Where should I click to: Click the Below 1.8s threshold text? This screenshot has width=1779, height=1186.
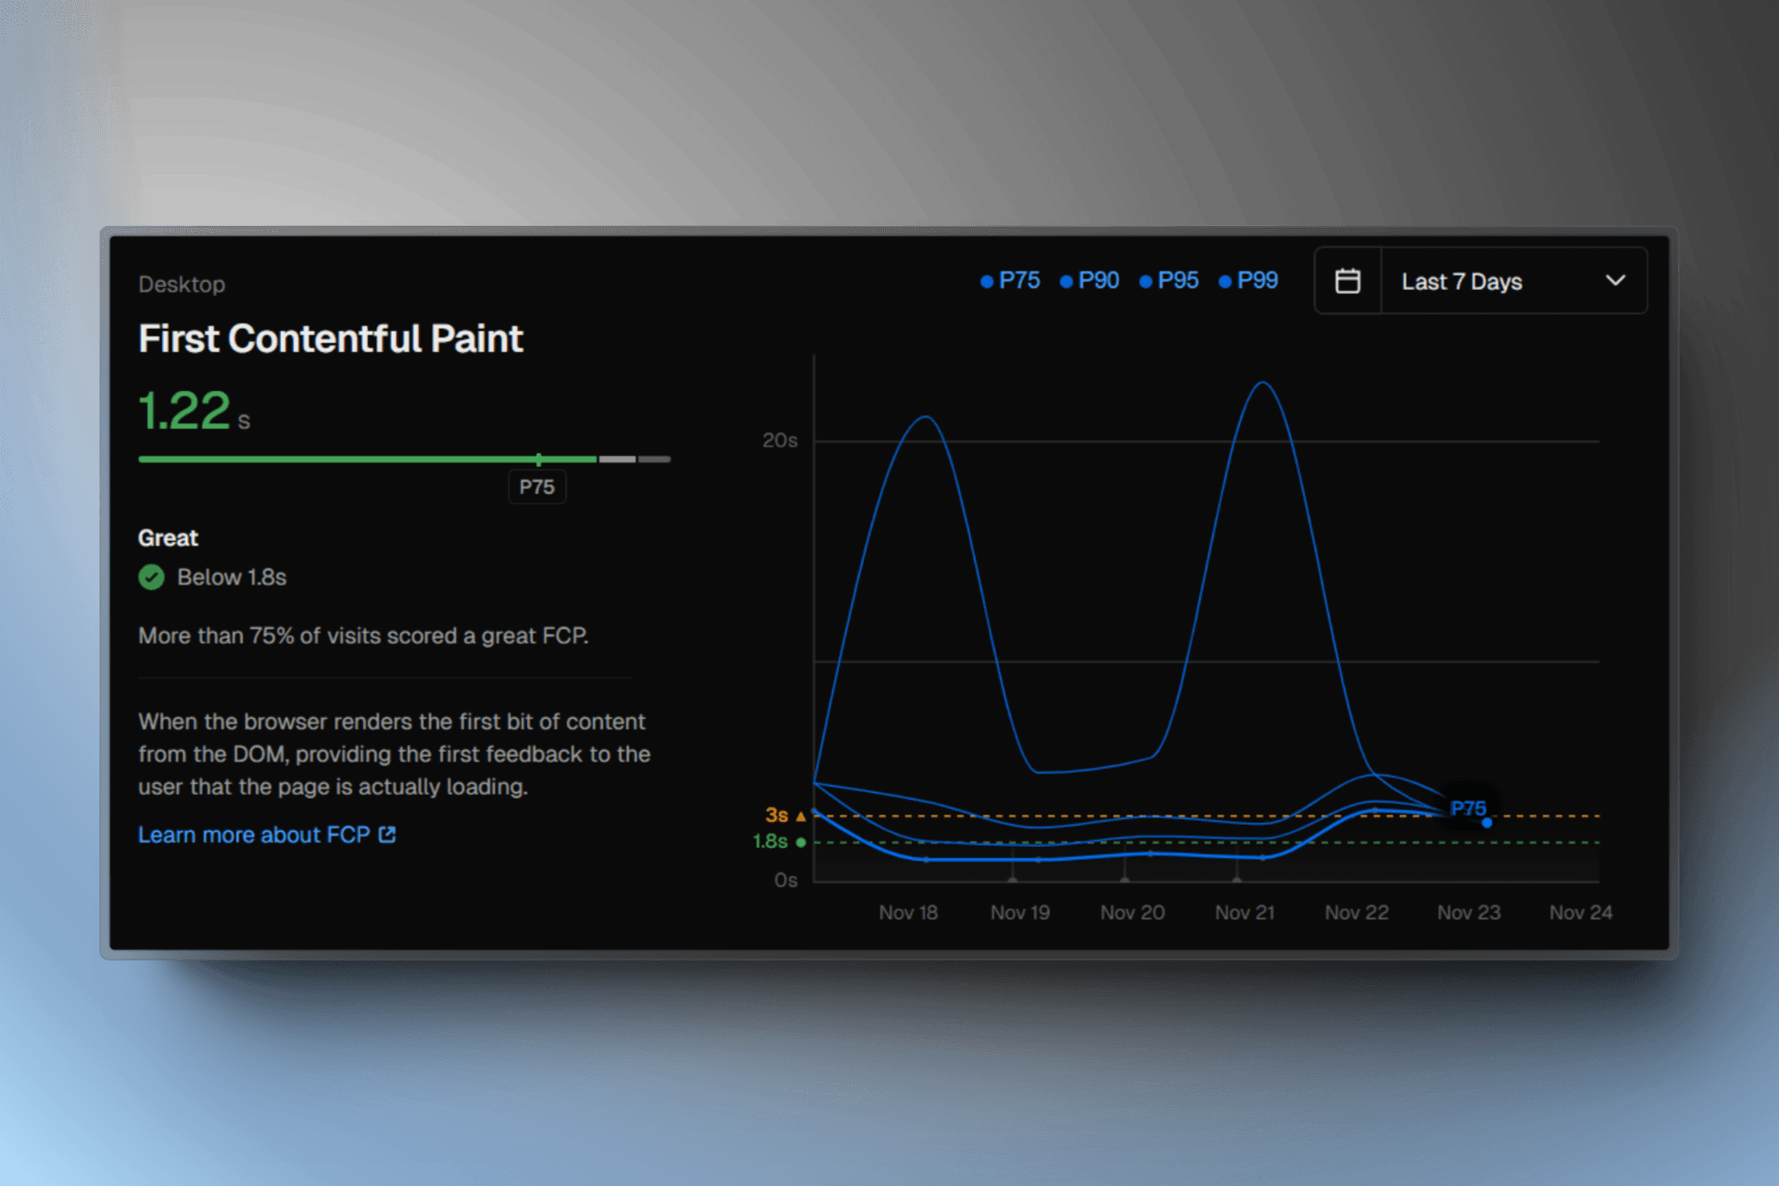pyautogui.click(x=232, y=577)
